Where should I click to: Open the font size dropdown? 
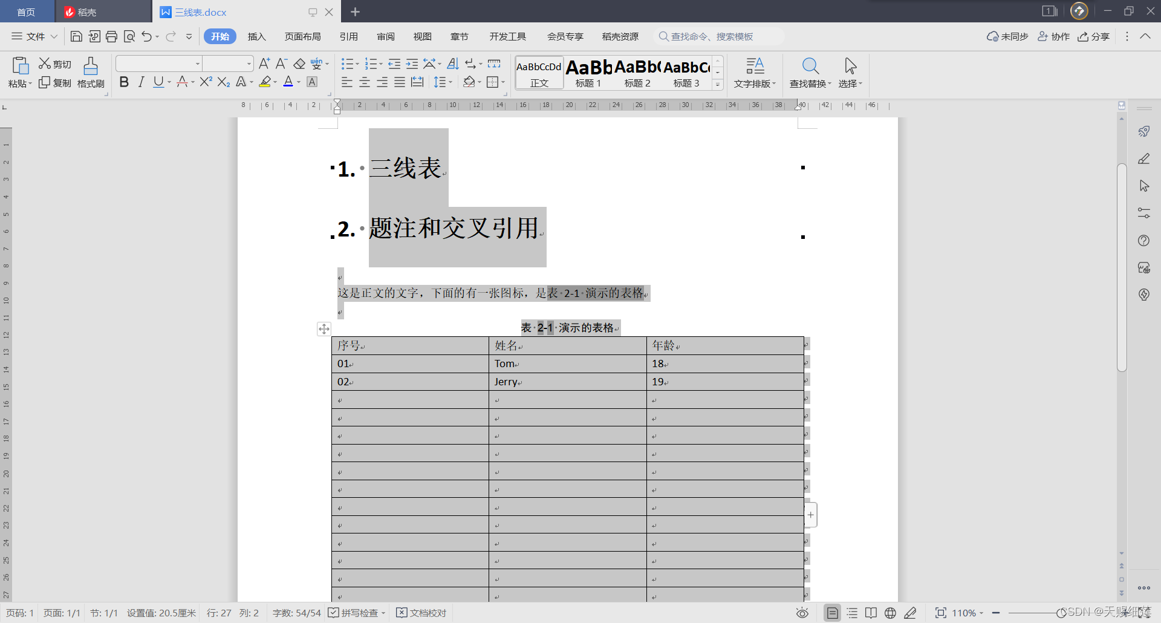[x=249, y=64]
